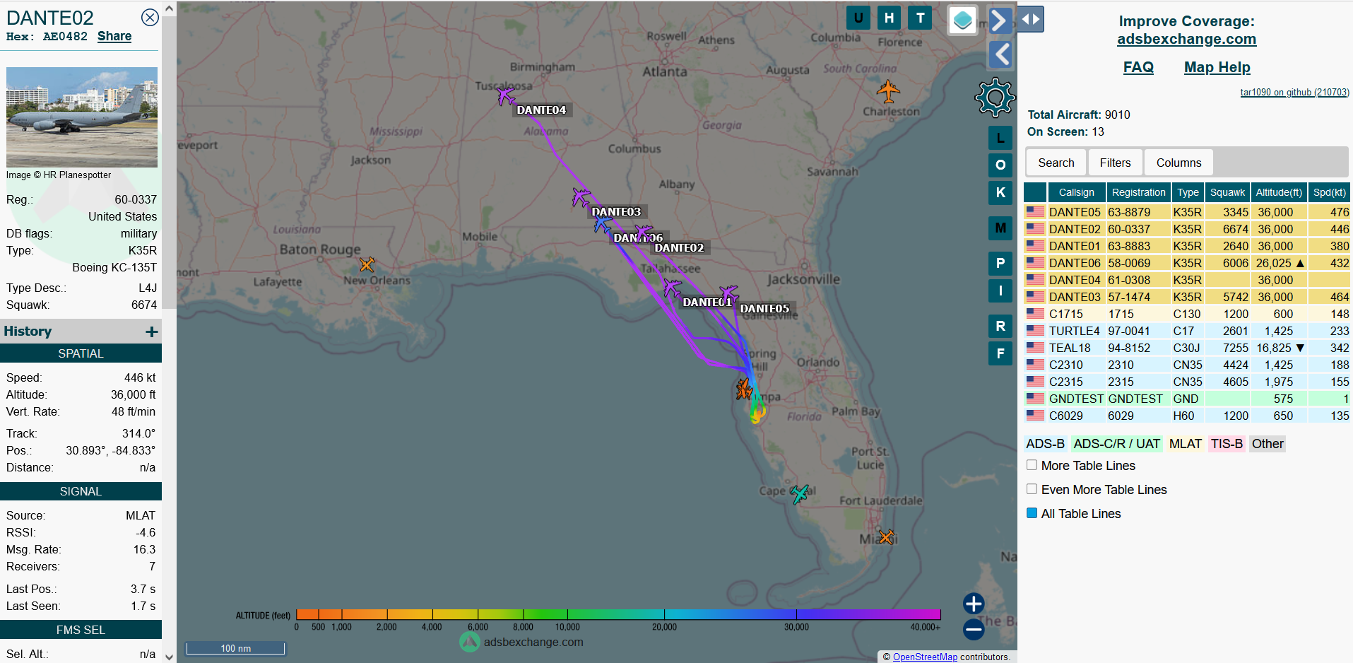The width and height of the screenshot is (1353, 663).
Task: Open the map layer selector icon
Action: click(962, 20)
